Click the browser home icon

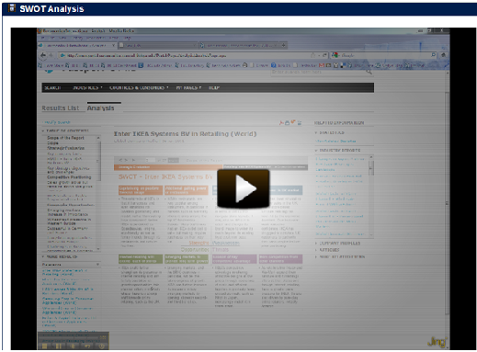click(x=443, y=55)
